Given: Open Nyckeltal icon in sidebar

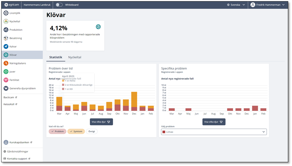Looking at the screenshot, I should click(6, 21).
